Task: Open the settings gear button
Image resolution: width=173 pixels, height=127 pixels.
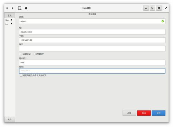Action: 159,8
